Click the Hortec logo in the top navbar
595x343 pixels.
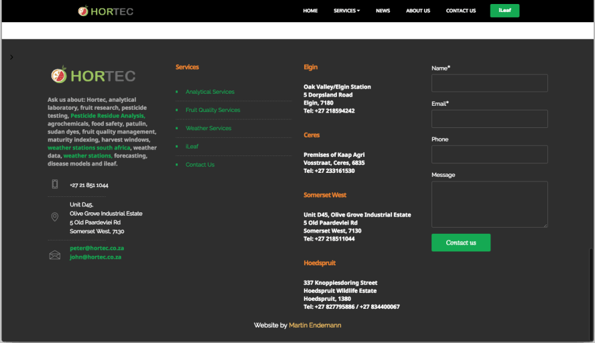[107, 11]
